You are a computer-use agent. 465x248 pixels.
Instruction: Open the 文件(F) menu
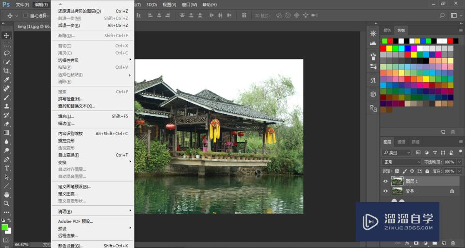tap(22, 5)
